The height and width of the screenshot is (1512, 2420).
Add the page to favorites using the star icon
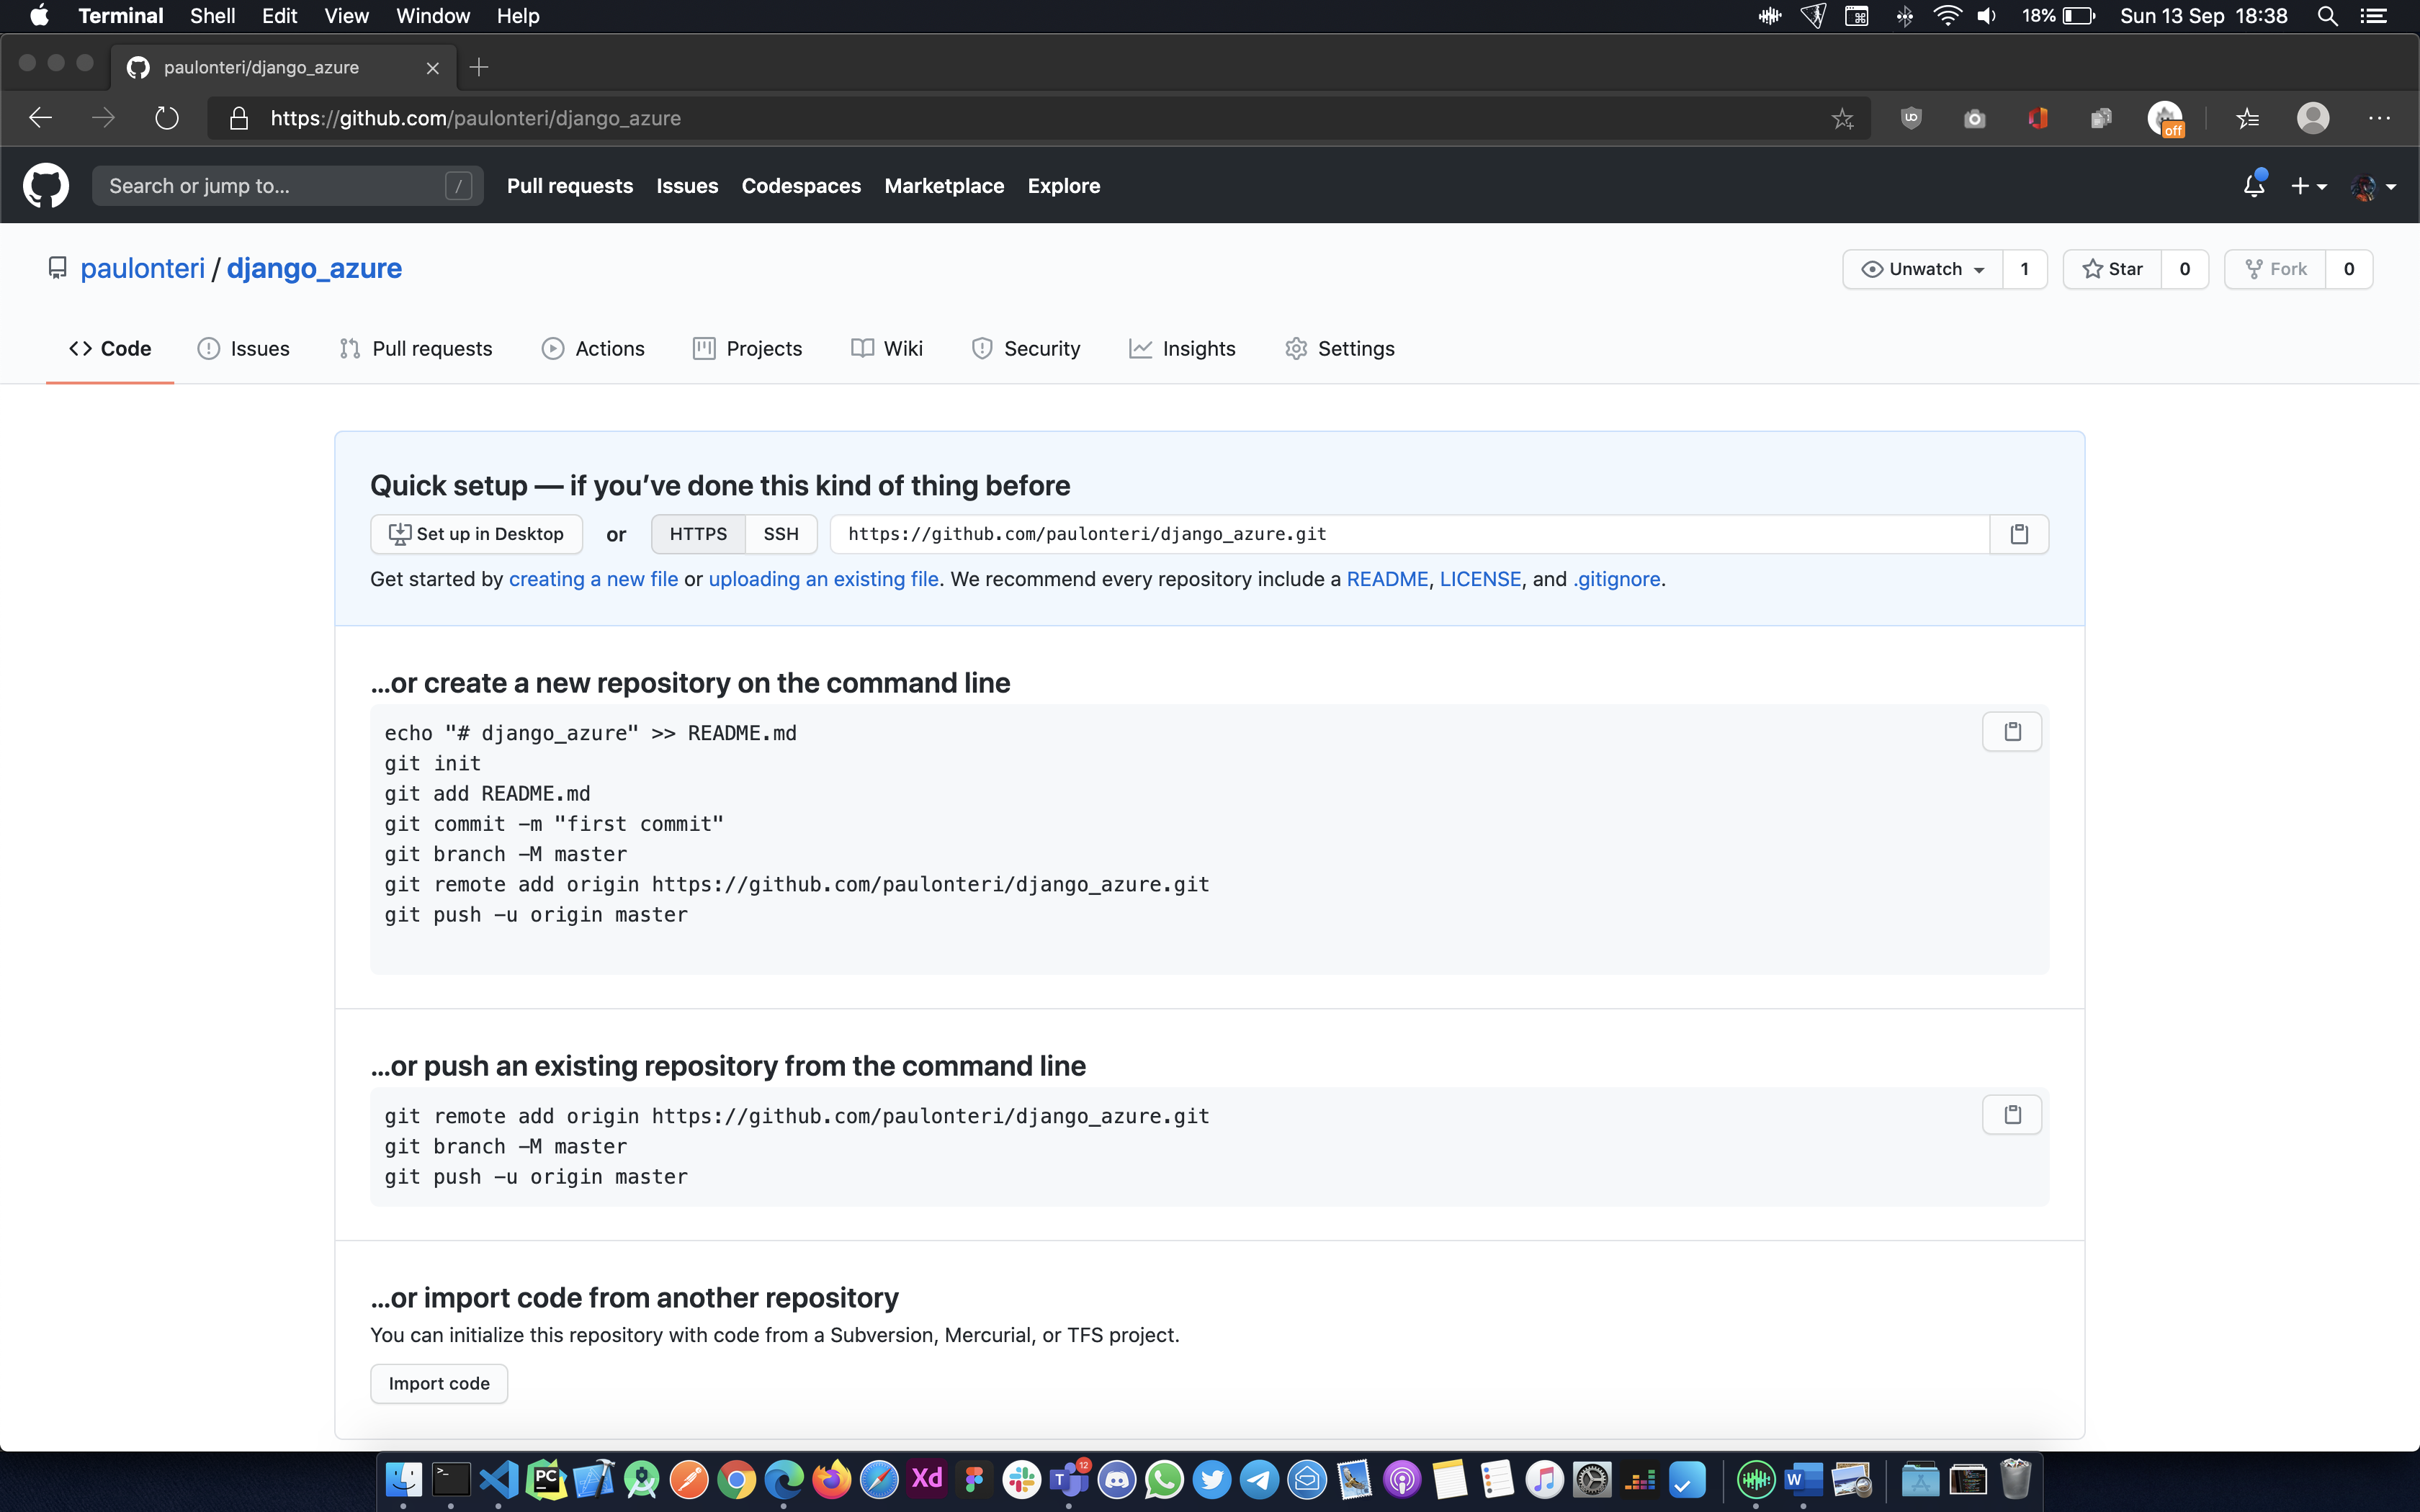click(x=1842, y=119)
